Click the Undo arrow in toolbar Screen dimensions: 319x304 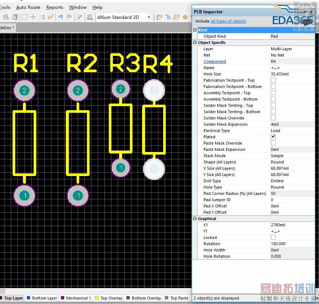tap(61, 17)
